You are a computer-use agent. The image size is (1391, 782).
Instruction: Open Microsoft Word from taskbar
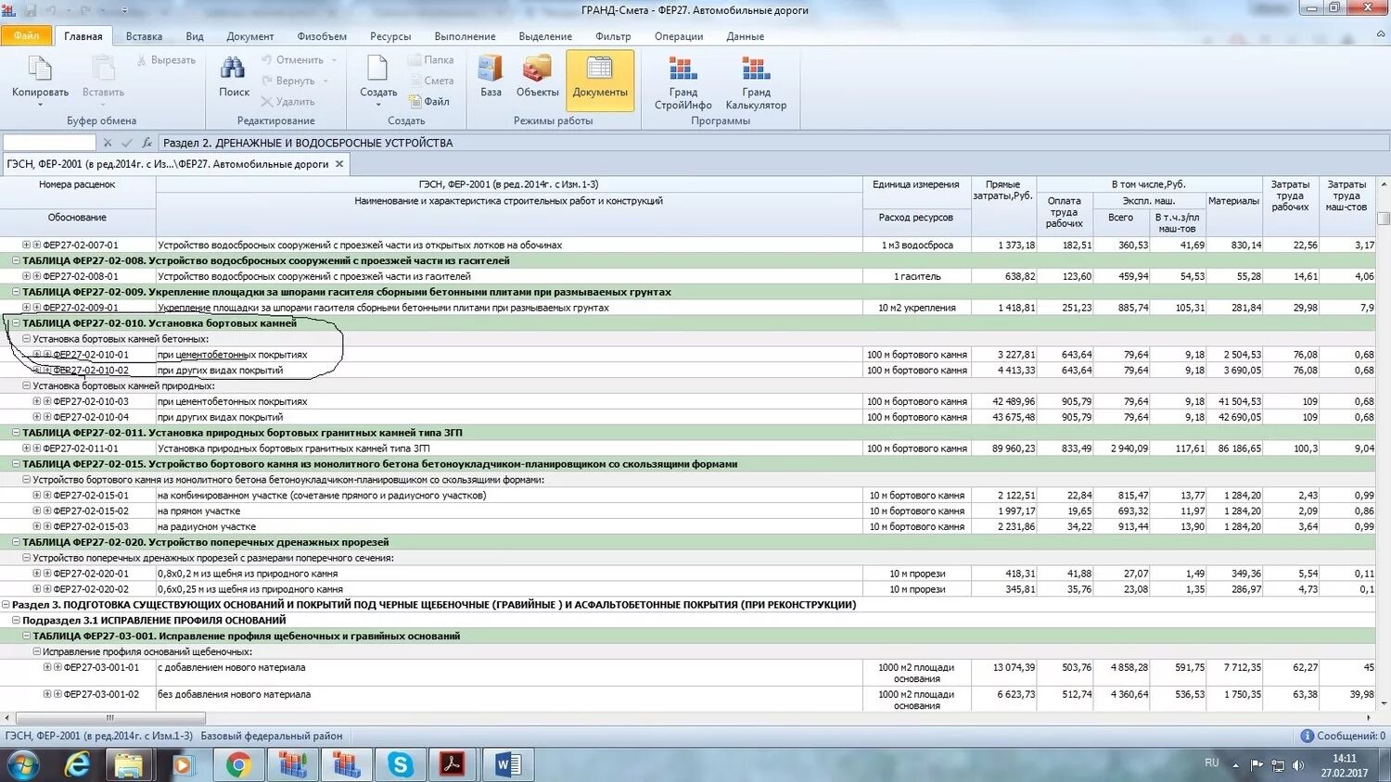[508, 764]
